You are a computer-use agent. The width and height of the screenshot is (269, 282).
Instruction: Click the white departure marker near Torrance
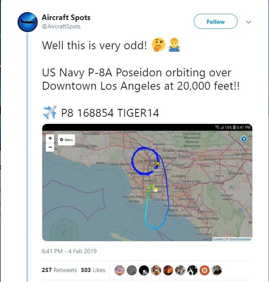(x=155, y=189)
